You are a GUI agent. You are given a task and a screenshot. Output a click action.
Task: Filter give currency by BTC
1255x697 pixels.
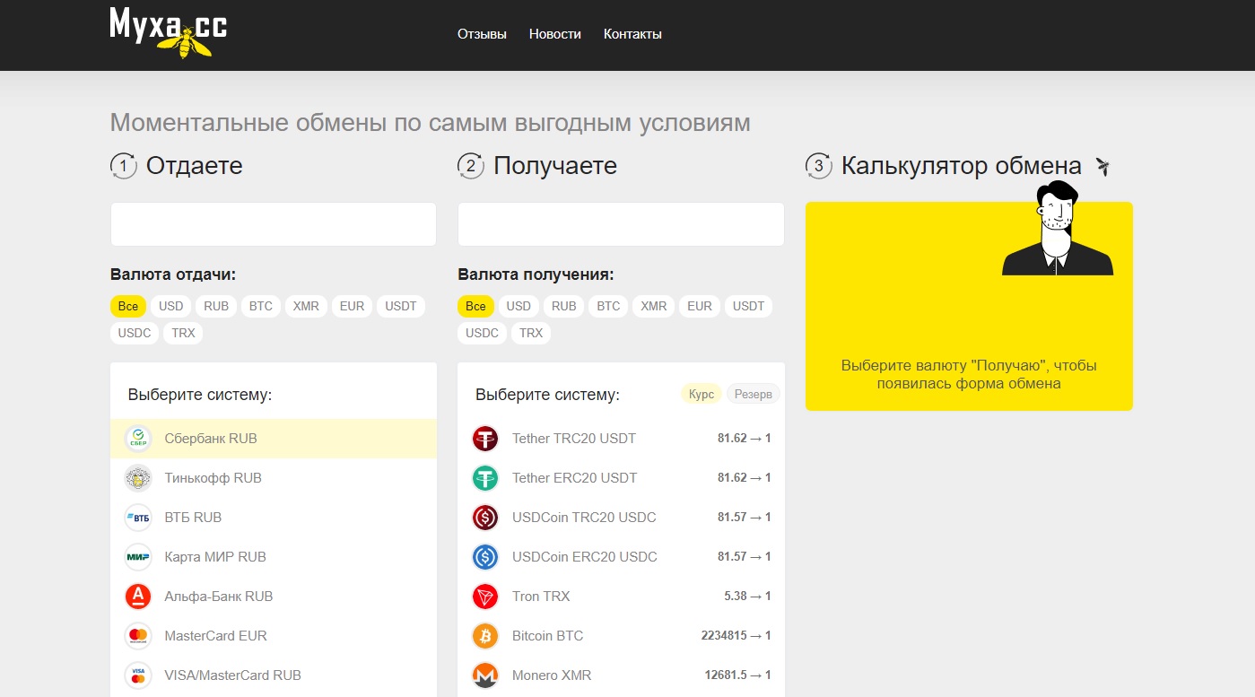(x=261, y=306)
